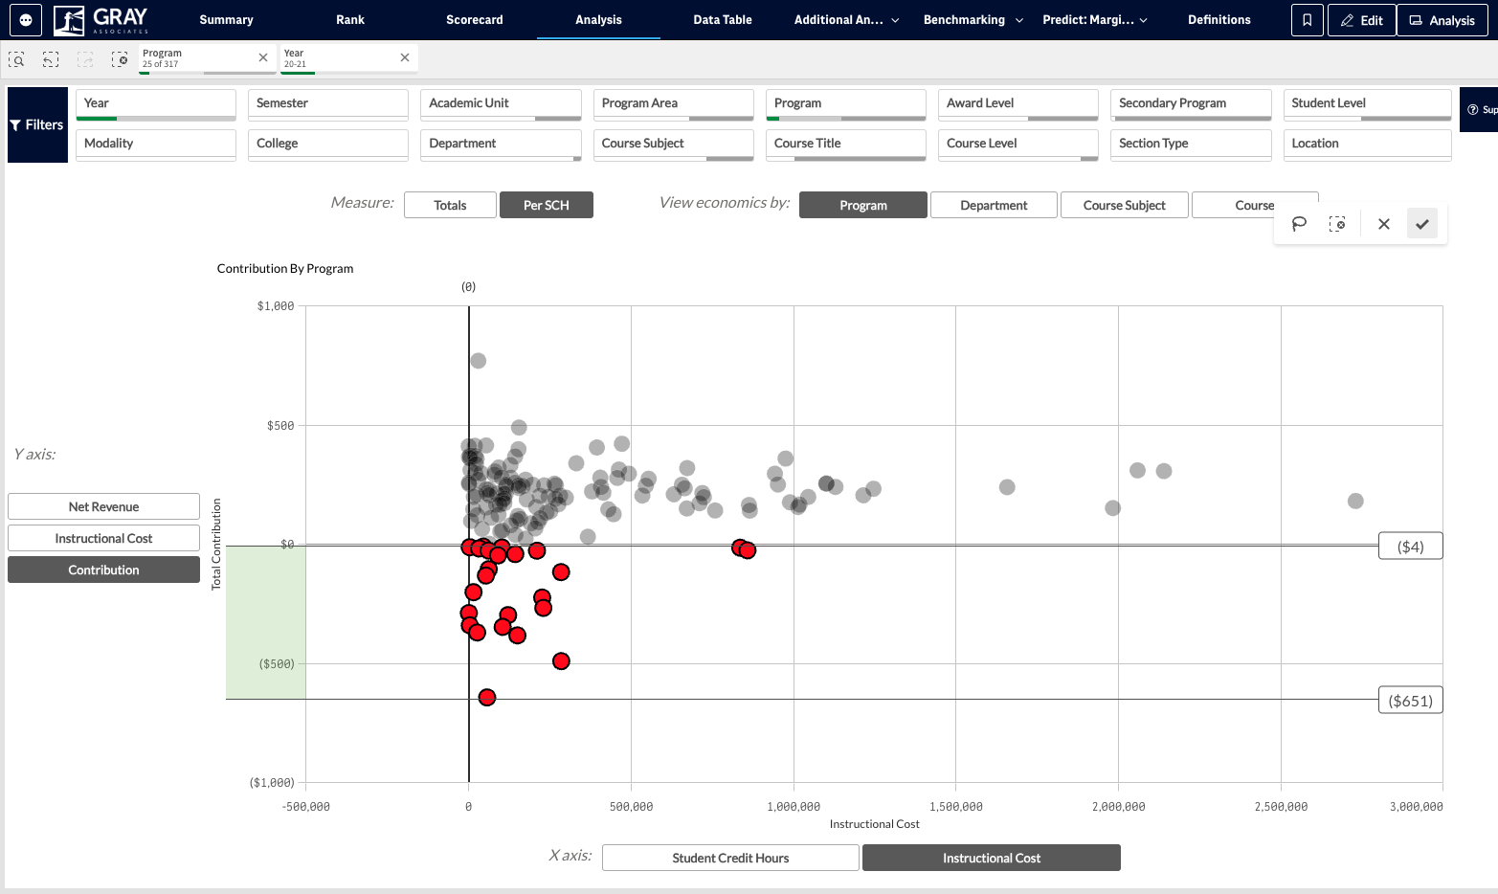Click the step back selection icon
The height and width of the screenshot is (894, 1498).
[x=51, y=59]
